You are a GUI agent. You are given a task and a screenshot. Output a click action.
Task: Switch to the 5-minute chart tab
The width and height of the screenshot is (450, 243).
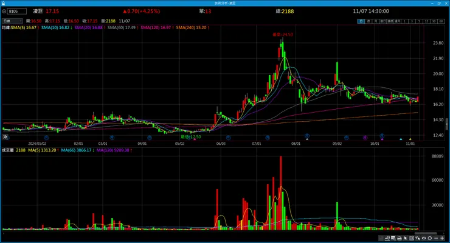(420, 21)
